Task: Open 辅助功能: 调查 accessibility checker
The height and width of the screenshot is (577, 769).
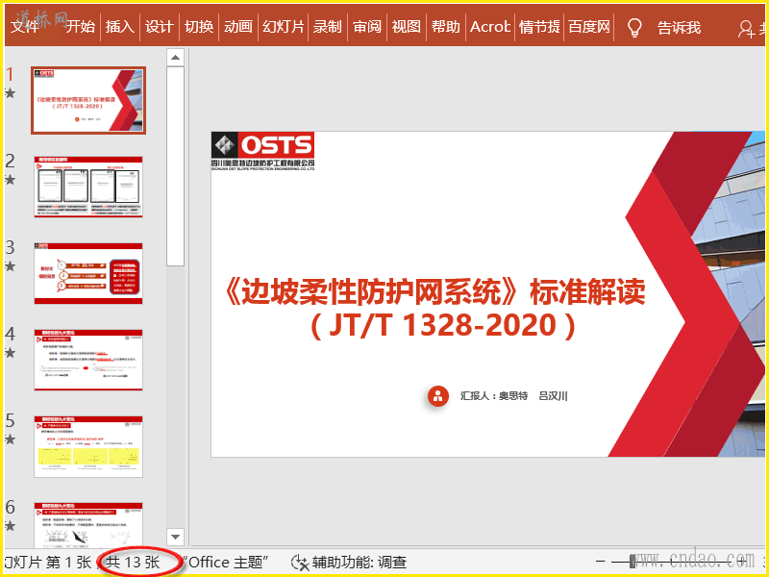Action: [x=359, y=563]
